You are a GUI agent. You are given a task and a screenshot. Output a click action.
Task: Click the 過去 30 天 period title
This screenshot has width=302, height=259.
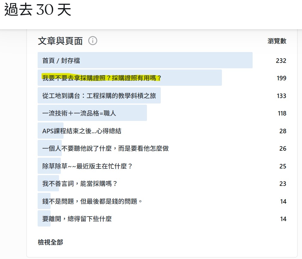38,11
